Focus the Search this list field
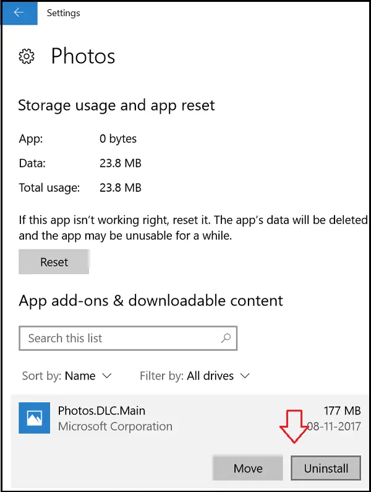This screenshot has height=492, width=371. click(128, 338)
